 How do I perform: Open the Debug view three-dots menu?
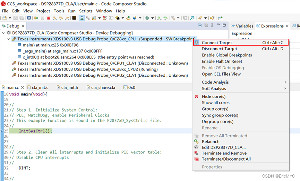(x=212, y=25)
